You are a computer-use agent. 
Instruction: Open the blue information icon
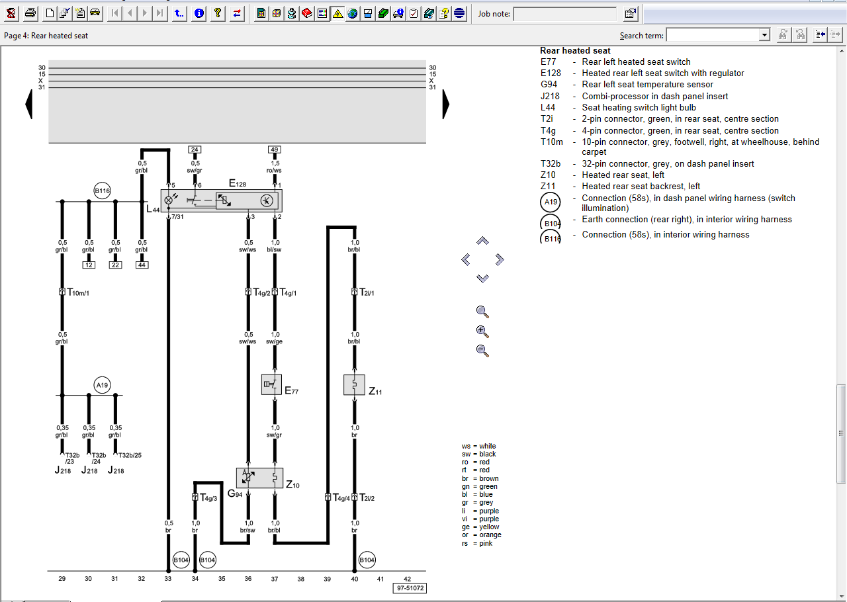199,13
